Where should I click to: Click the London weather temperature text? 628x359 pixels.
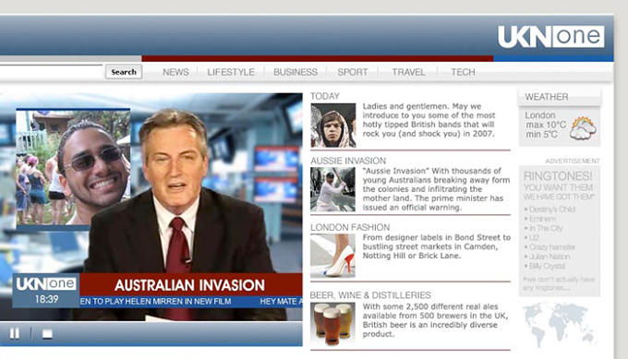click(x=546, y=125)
